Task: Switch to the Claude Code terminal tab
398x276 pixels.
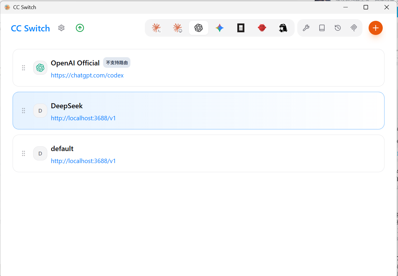Action: click(x=156, y=28)
